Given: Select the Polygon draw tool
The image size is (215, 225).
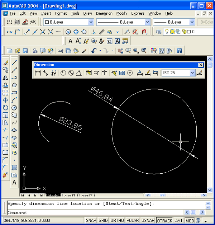Looking at the screenshot, I should 14,85.
